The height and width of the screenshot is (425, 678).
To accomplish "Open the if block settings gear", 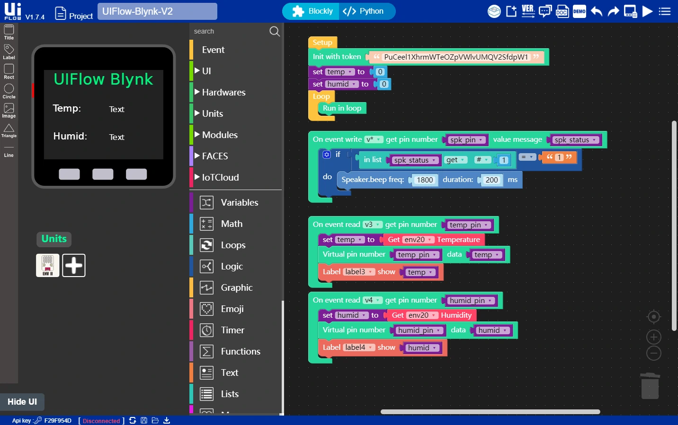I will coord(327,155).
